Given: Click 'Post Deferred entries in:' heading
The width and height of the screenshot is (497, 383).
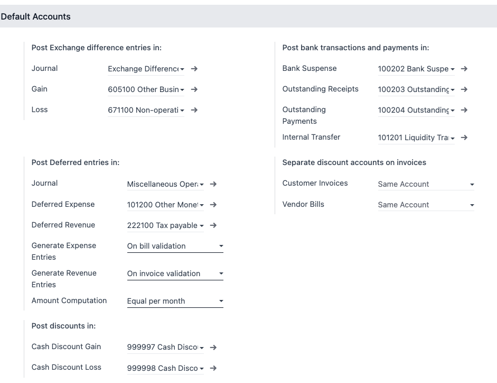Looking at the screenshot, I should [76, 162].
